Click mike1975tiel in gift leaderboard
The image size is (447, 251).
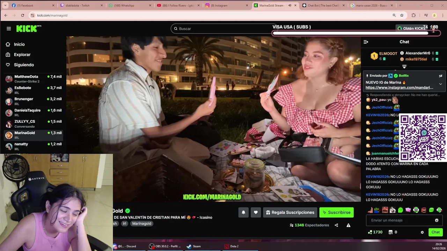point(416,59)
